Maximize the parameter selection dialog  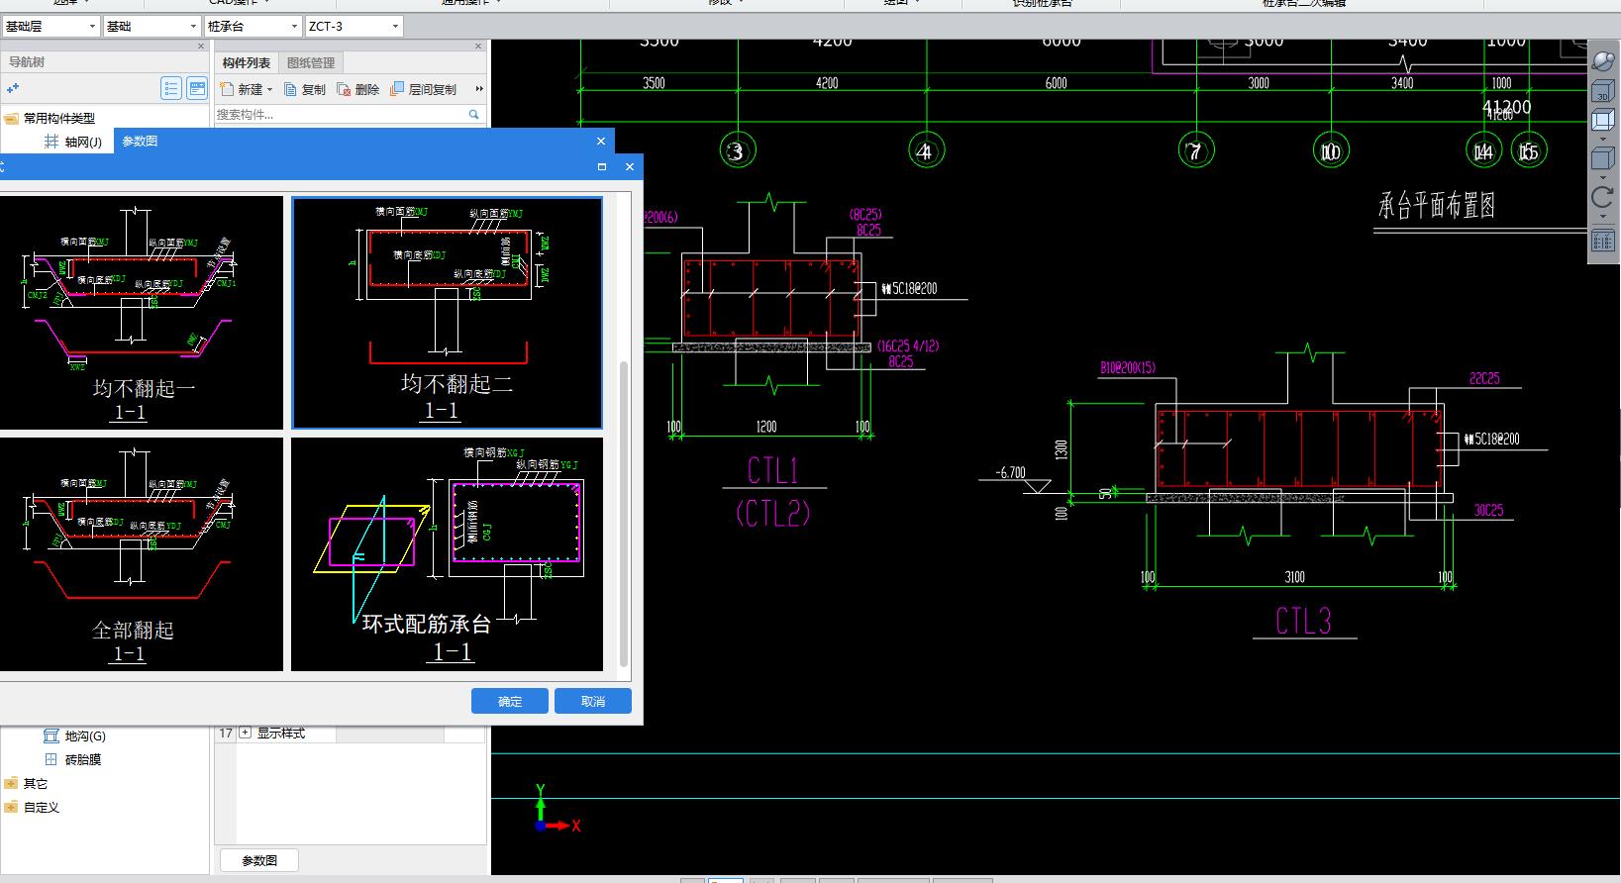(601, 167)
